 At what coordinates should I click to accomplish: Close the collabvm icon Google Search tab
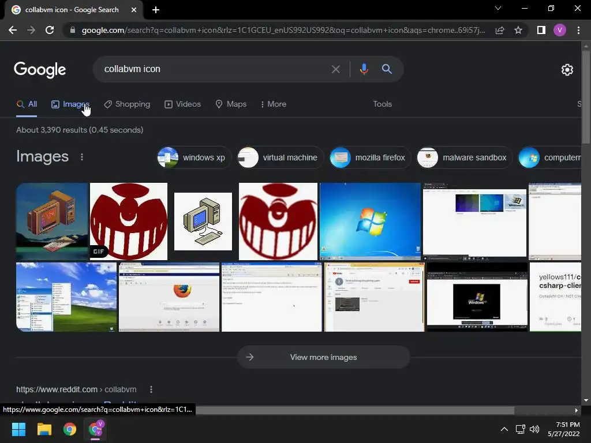[134, 10]
